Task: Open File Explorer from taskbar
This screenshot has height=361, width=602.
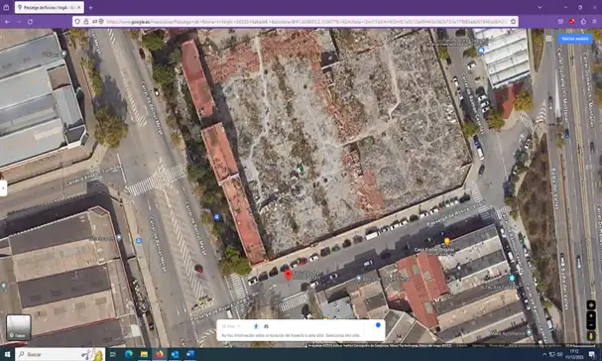Action: point(144,354)
